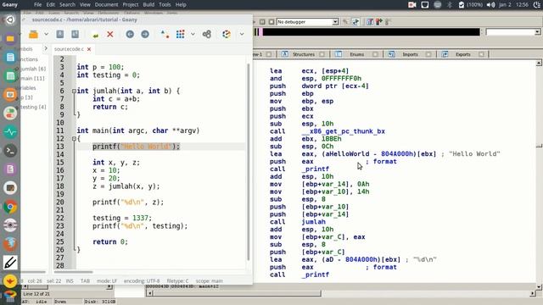The width and height of the screenshot is (543, 305).
Task: Click the IDA pause process icon
Action: (x=262, y=22)
